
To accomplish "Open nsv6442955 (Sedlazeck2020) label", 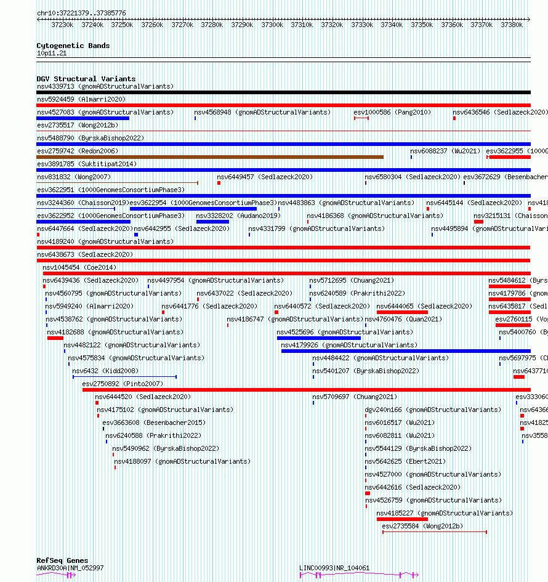I will tap(182, 228).
